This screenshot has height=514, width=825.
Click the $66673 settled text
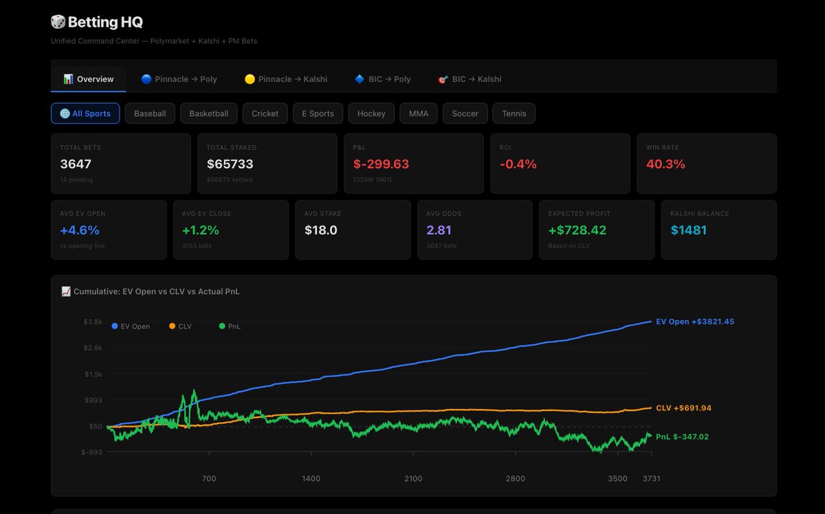(230, 180)
